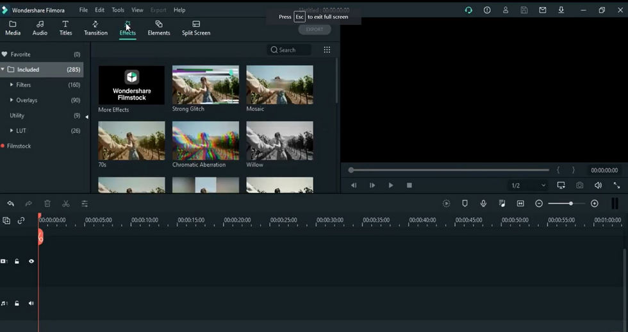Expand the Overlays category
Viewport: 628px width, 332px height.
[x=12, y=100]
